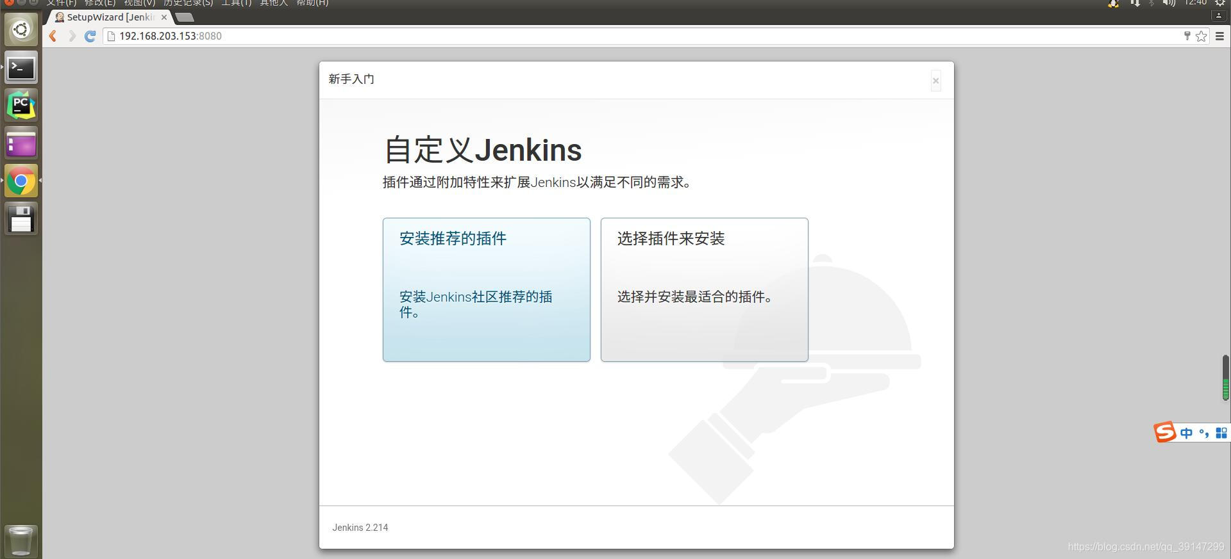Screen dimensions: 1231x559
Task: Toggle Sogou punctuation mode
Action: pos(1204,433)
